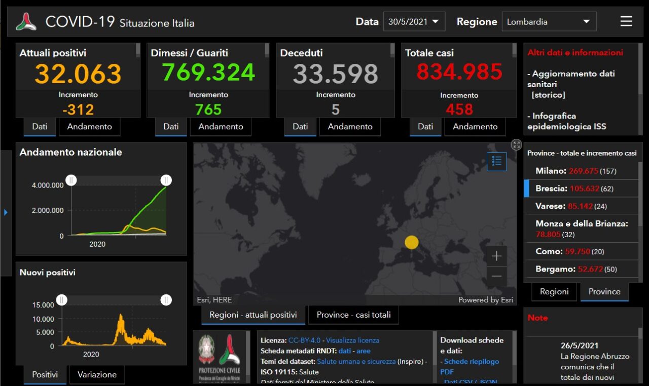
Task: Zoom out on the map
Action: [x=496, y=276]
